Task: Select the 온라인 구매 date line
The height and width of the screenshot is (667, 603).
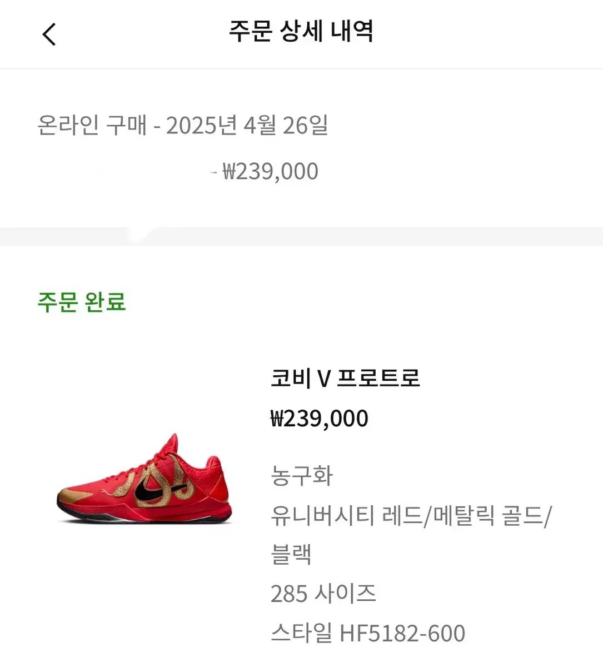Action: 183,126
